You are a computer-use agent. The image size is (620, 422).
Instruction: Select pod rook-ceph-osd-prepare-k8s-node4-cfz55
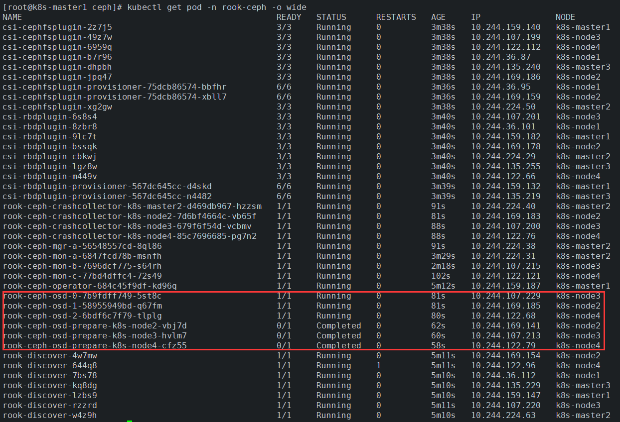95,345
